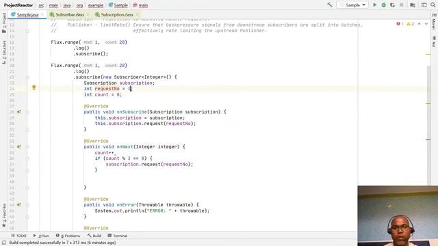Click the example breadcrumb
438x246 pixels.
click(96, 5)
